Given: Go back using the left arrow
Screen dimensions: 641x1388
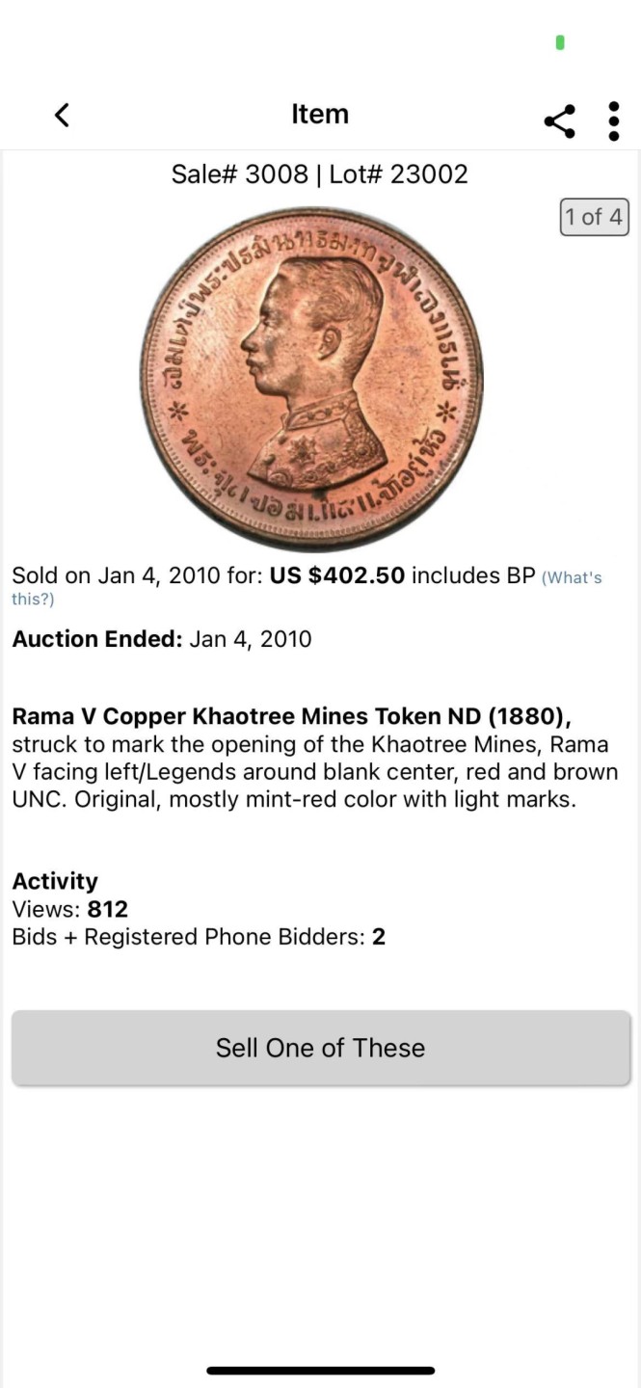Looking at the screenshot, I should [x=62, y=115].
